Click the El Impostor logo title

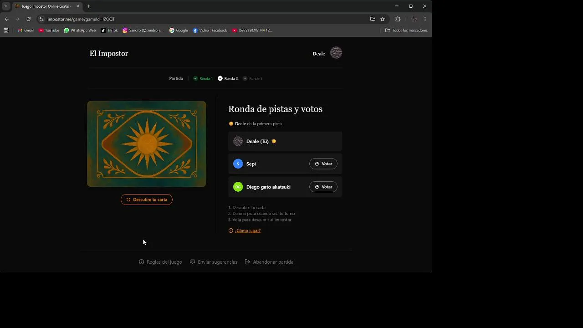pos(109,53)
